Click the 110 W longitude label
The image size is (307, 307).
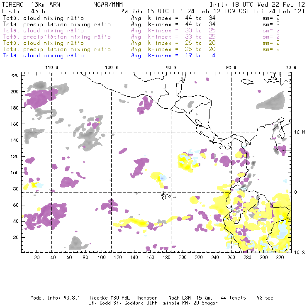point(51,67)
